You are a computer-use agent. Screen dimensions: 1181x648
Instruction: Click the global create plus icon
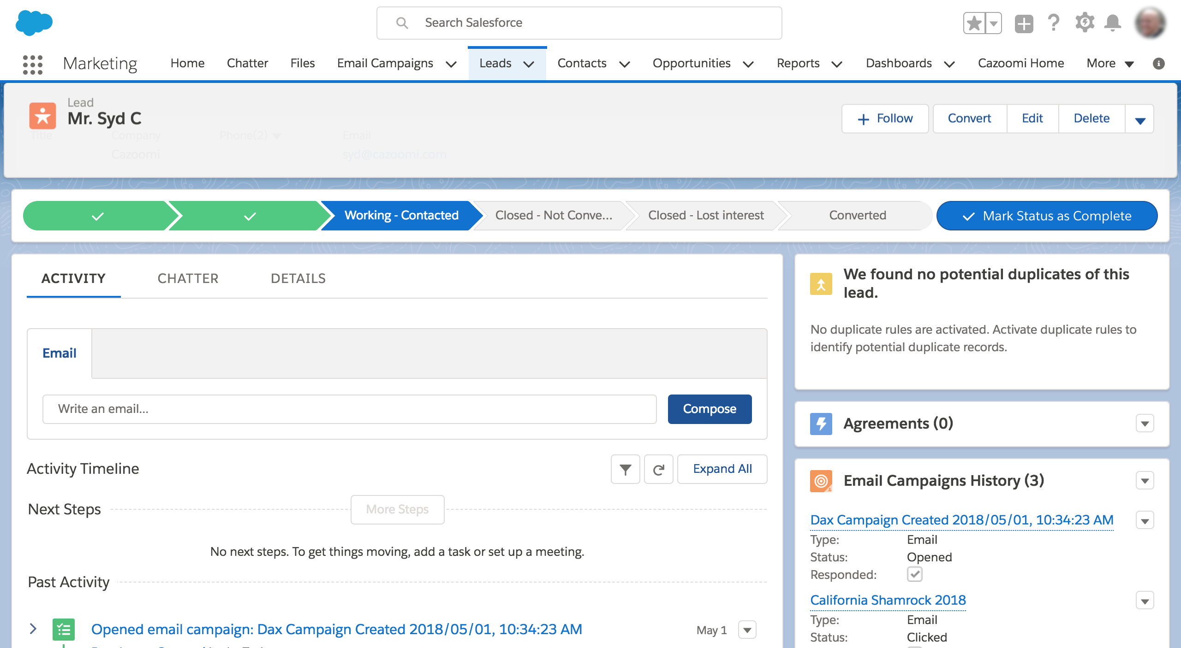pos(1024,24)
